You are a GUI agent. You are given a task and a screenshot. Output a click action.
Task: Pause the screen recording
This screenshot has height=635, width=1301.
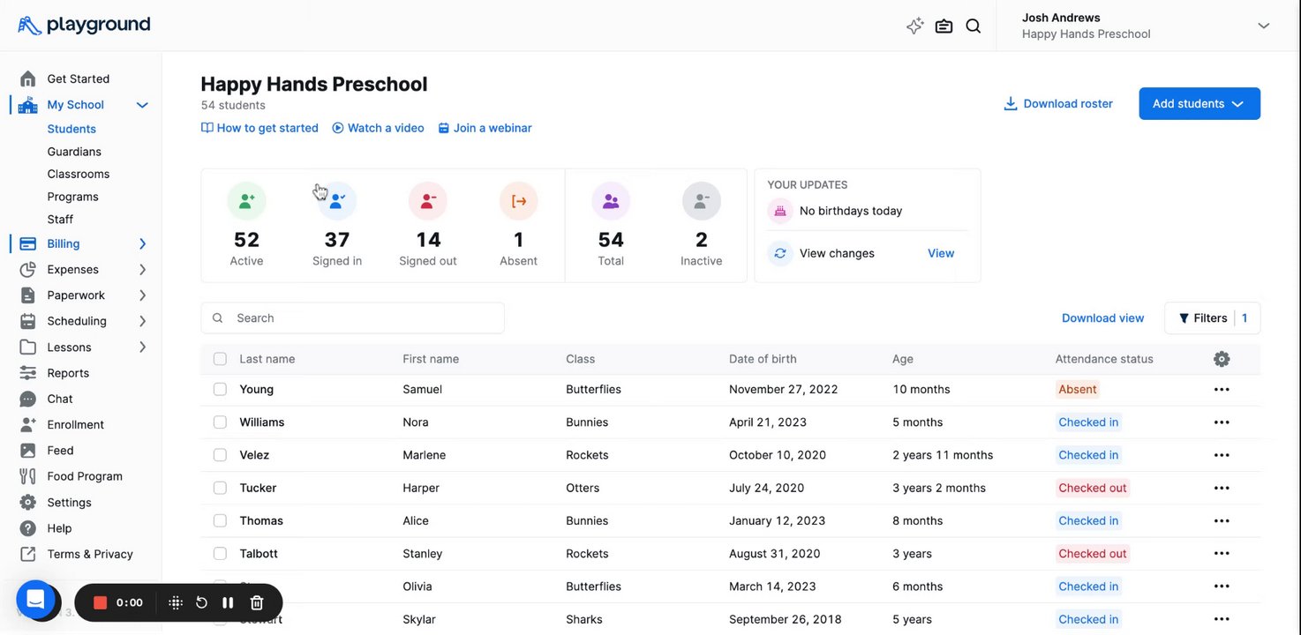point(228,602)
